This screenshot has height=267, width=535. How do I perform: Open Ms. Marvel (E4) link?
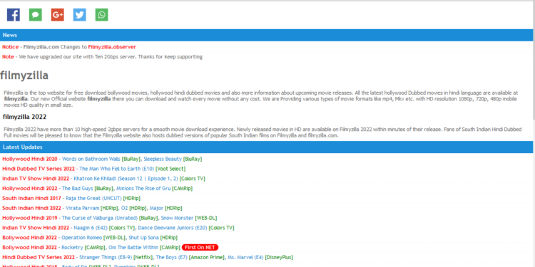click(245, 258)
